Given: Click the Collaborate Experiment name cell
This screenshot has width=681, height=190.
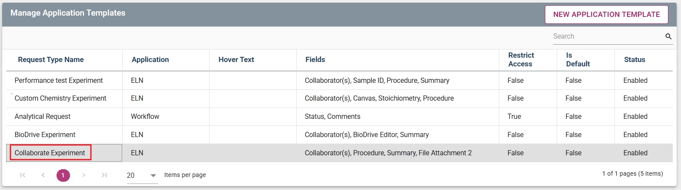Looking at the screenshot, I should [50, 153].
